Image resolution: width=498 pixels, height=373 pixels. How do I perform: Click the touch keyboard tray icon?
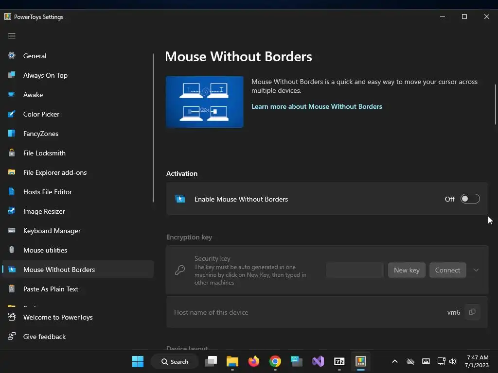click(426, 361)
